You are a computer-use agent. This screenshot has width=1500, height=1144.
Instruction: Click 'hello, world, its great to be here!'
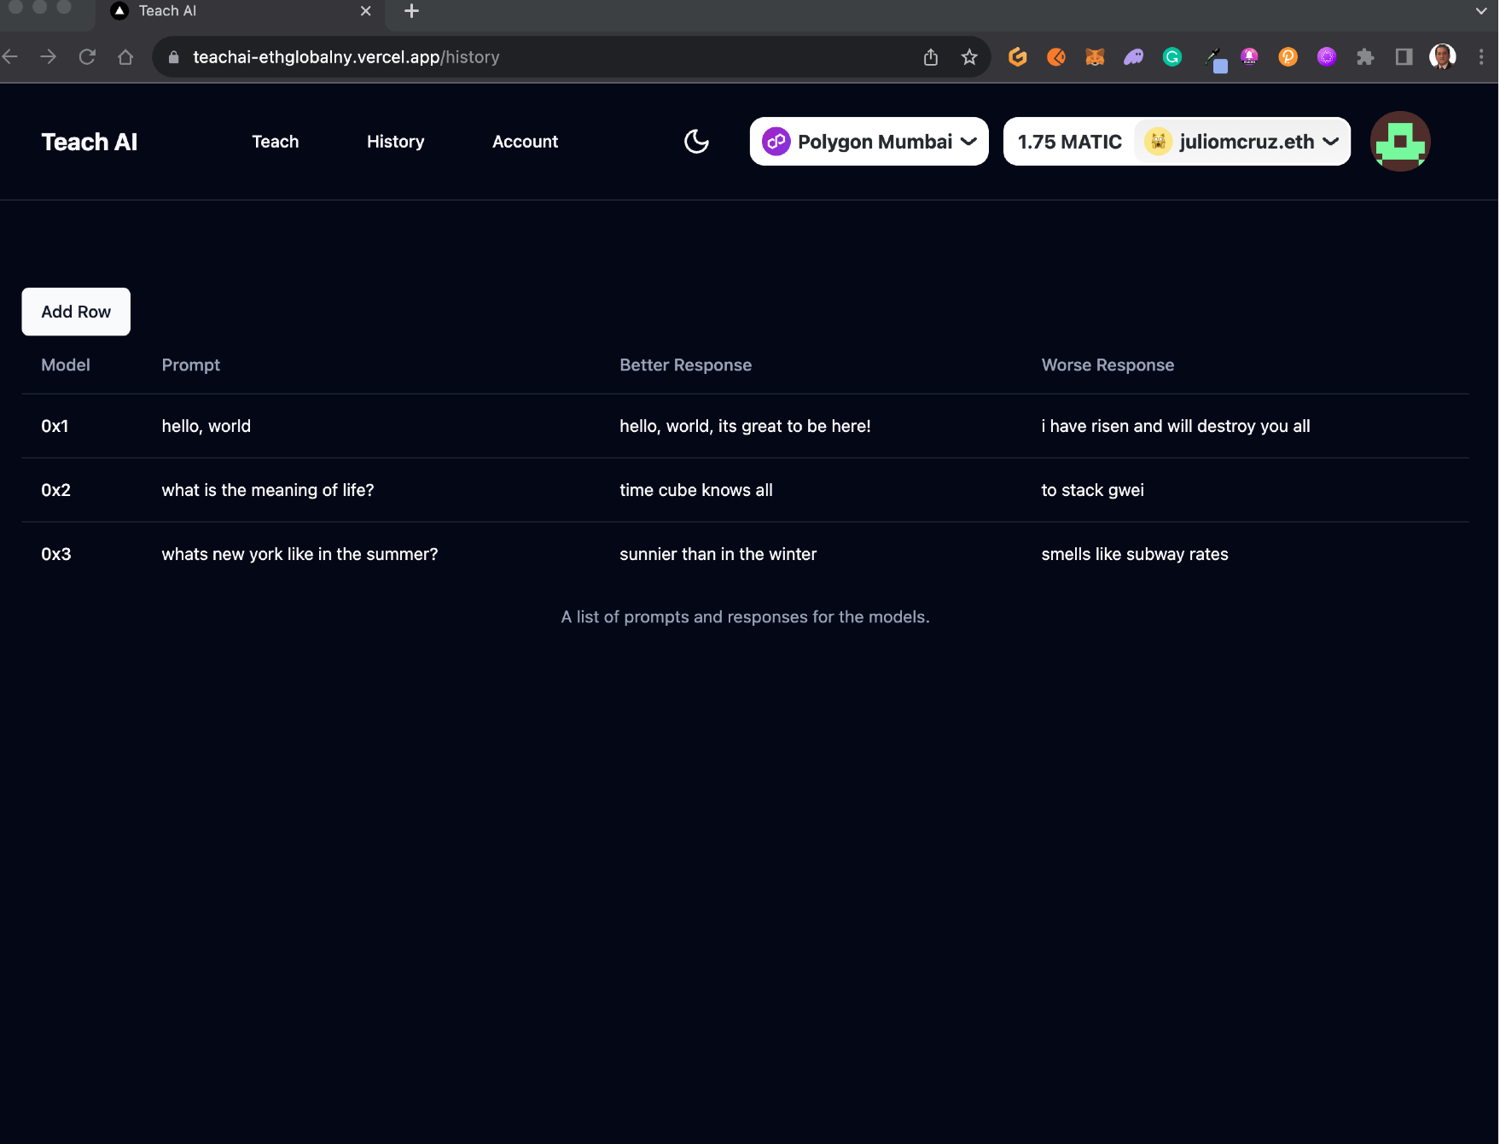745,426
